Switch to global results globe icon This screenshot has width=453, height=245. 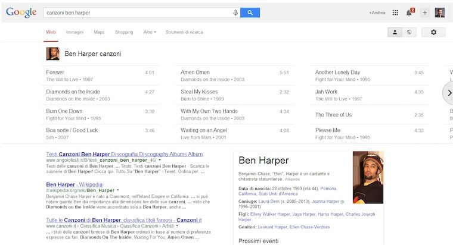(409, 32)
